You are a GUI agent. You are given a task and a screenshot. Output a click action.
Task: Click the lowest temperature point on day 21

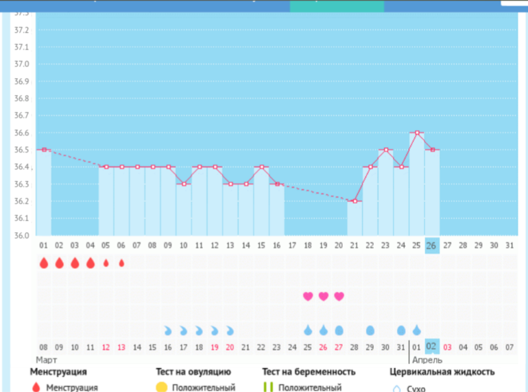pos(355,201)
